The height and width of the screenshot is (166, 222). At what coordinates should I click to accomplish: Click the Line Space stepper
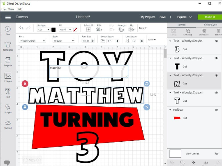point(142,41)
